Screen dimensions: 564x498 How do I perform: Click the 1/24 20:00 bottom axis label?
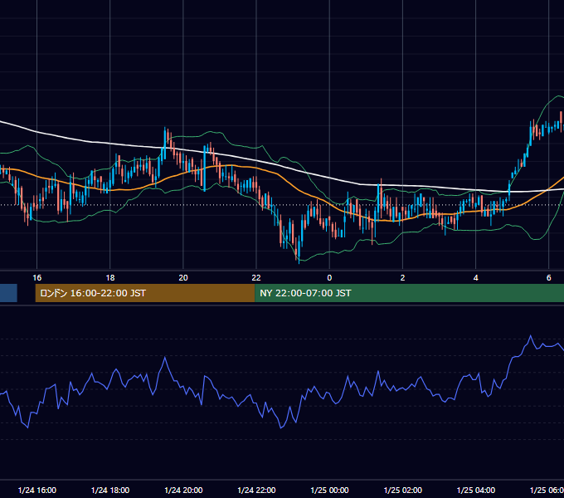[183, 490]
